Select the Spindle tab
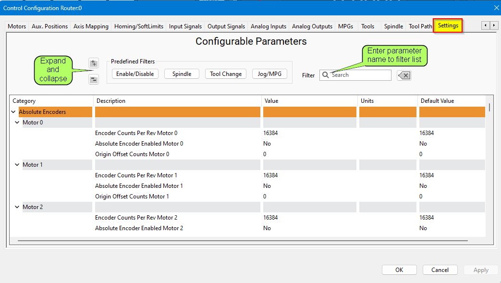Viewport: 501px width, 283px height. 393,26
